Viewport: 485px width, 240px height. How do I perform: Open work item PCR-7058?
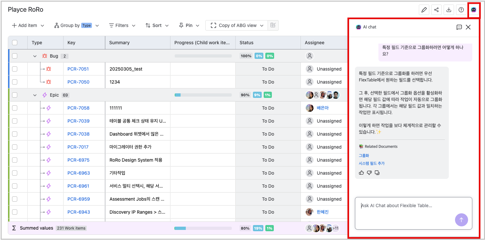coord(79,108)
